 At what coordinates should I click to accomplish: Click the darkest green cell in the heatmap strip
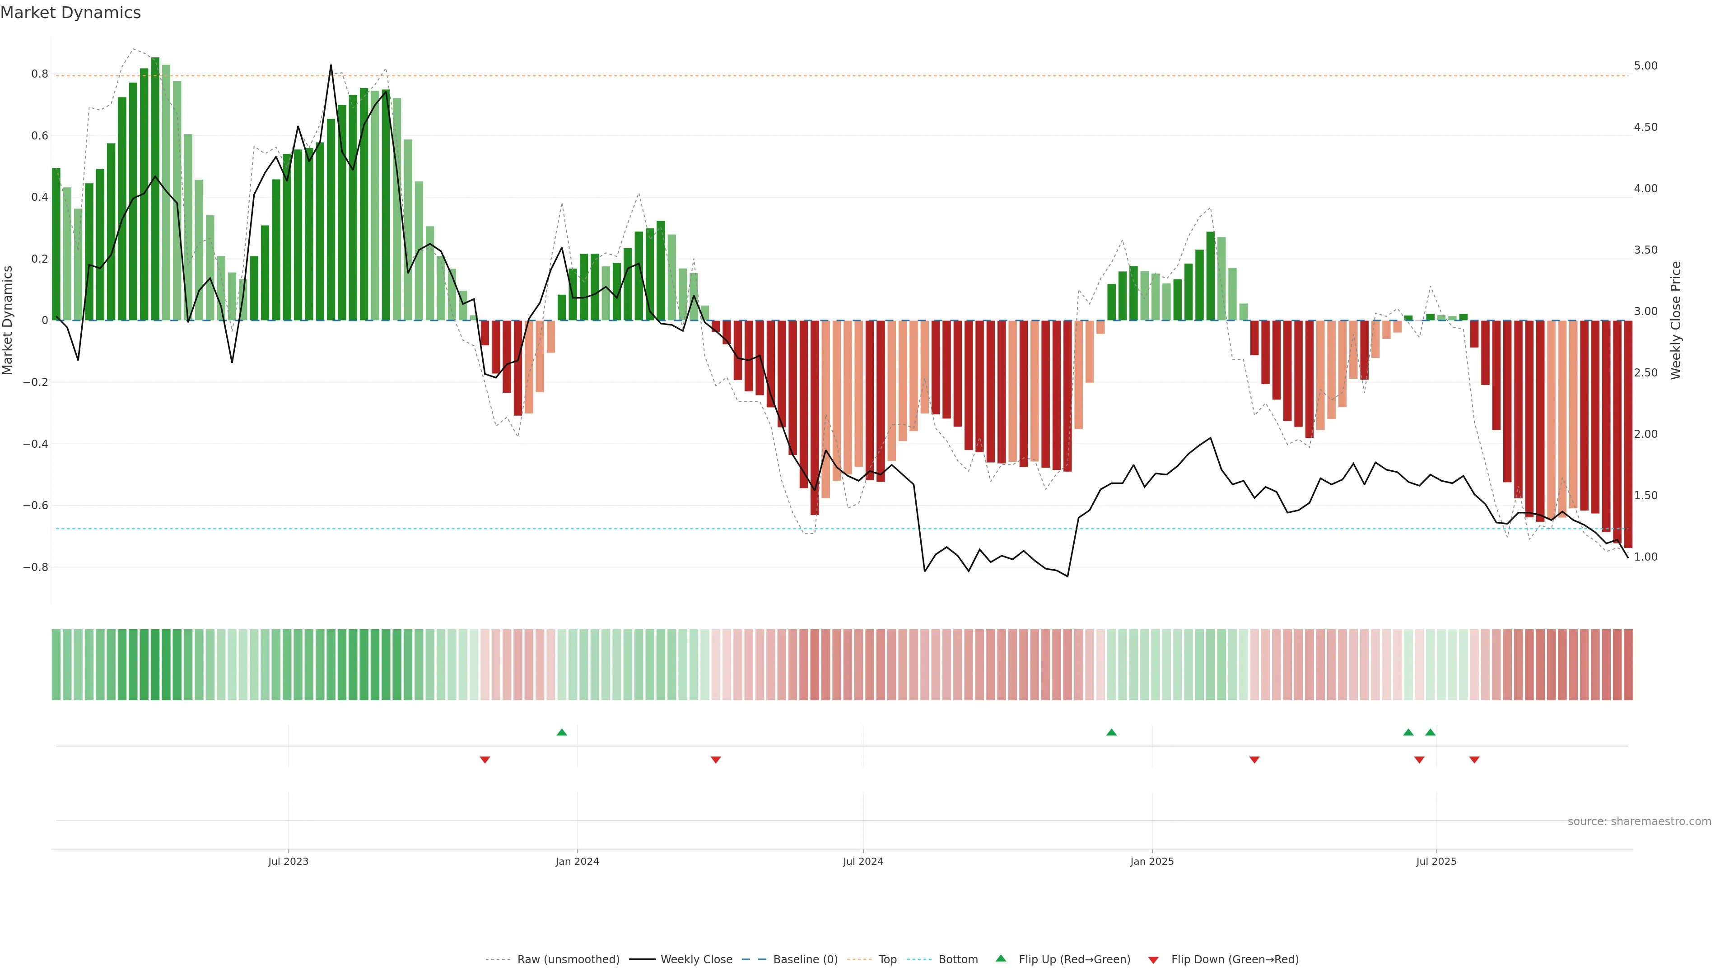tap(155, 665)
